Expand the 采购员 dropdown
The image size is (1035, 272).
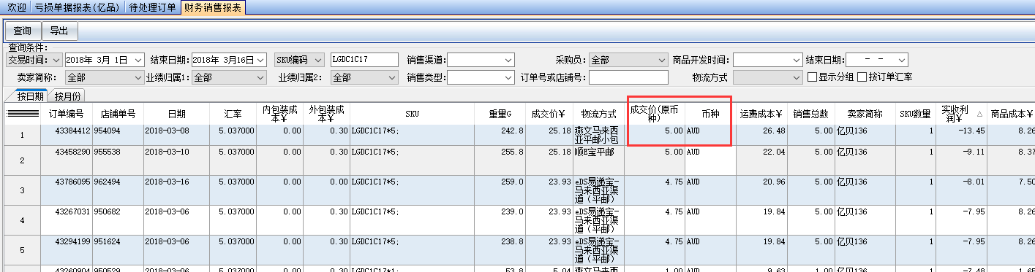pos(663,60)
